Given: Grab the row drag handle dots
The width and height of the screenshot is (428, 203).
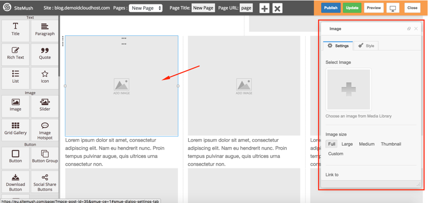Looking at the screenshot, I should click(x=63, y=41).
